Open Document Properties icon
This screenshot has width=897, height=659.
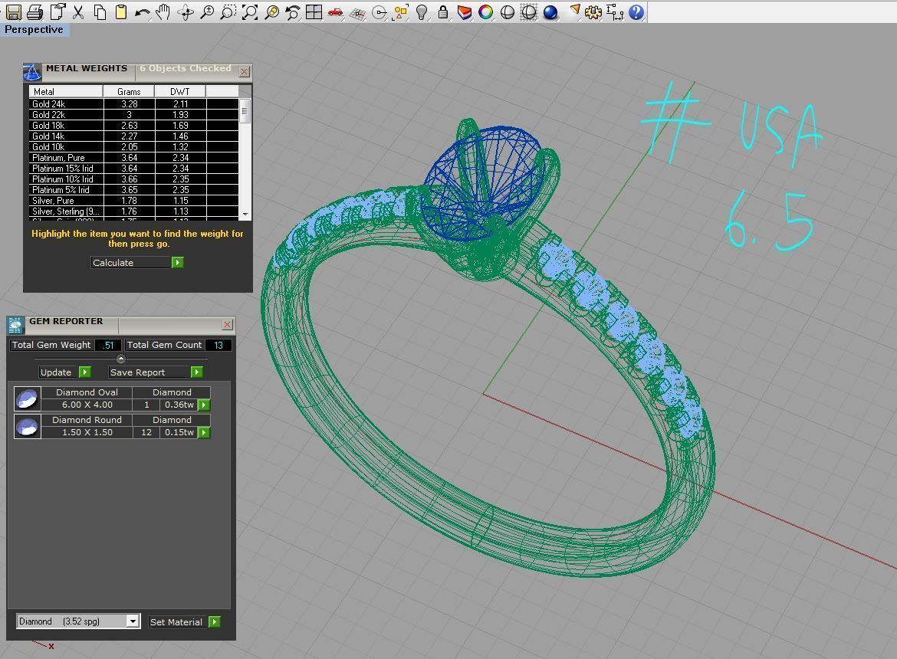tap(58, 12)
